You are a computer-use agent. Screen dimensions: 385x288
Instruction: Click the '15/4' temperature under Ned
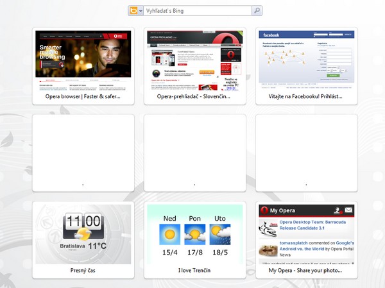click(x=169, y=252)
